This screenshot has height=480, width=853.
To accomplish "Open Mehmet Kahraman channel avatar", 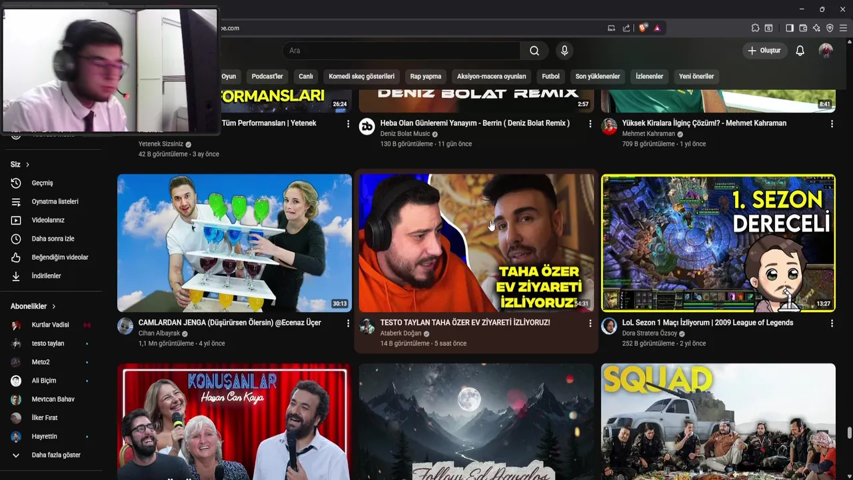I will 609,127.
